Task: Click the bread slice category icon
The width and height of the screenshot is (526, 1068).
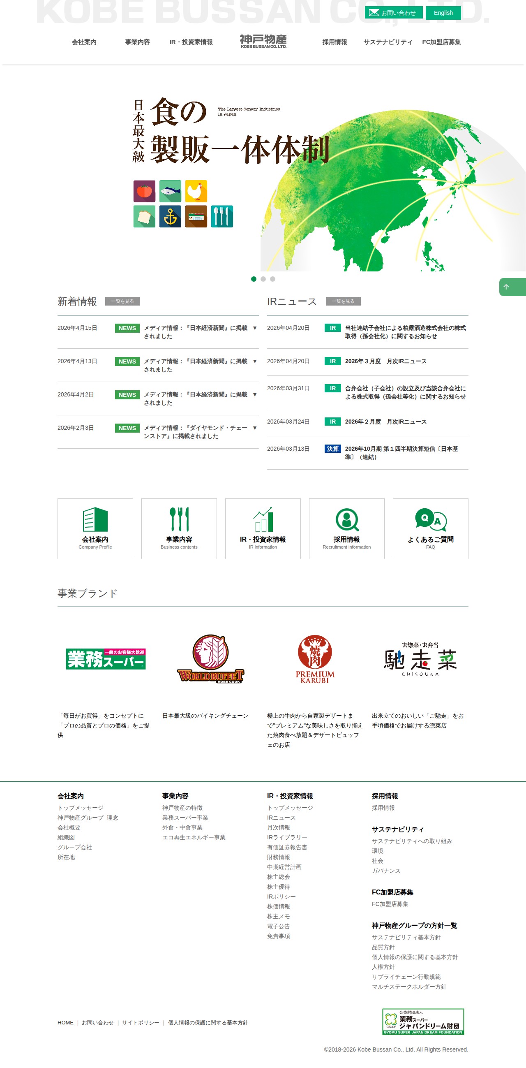Action: coord(144,216)
